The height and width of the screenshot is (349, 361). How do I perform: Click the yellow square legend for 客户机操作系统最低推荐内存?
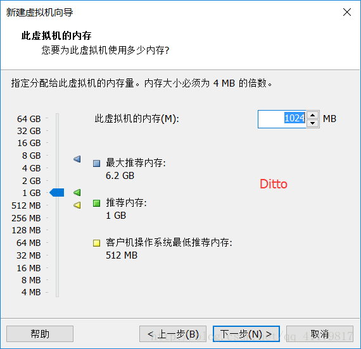96,243
